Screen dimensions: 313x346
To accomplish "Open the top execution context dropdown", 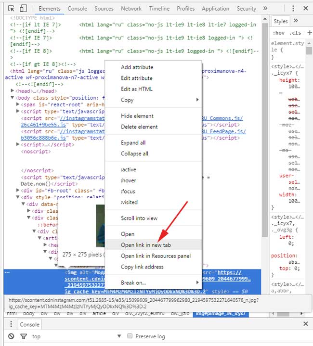I will click(x=71, y=336).
